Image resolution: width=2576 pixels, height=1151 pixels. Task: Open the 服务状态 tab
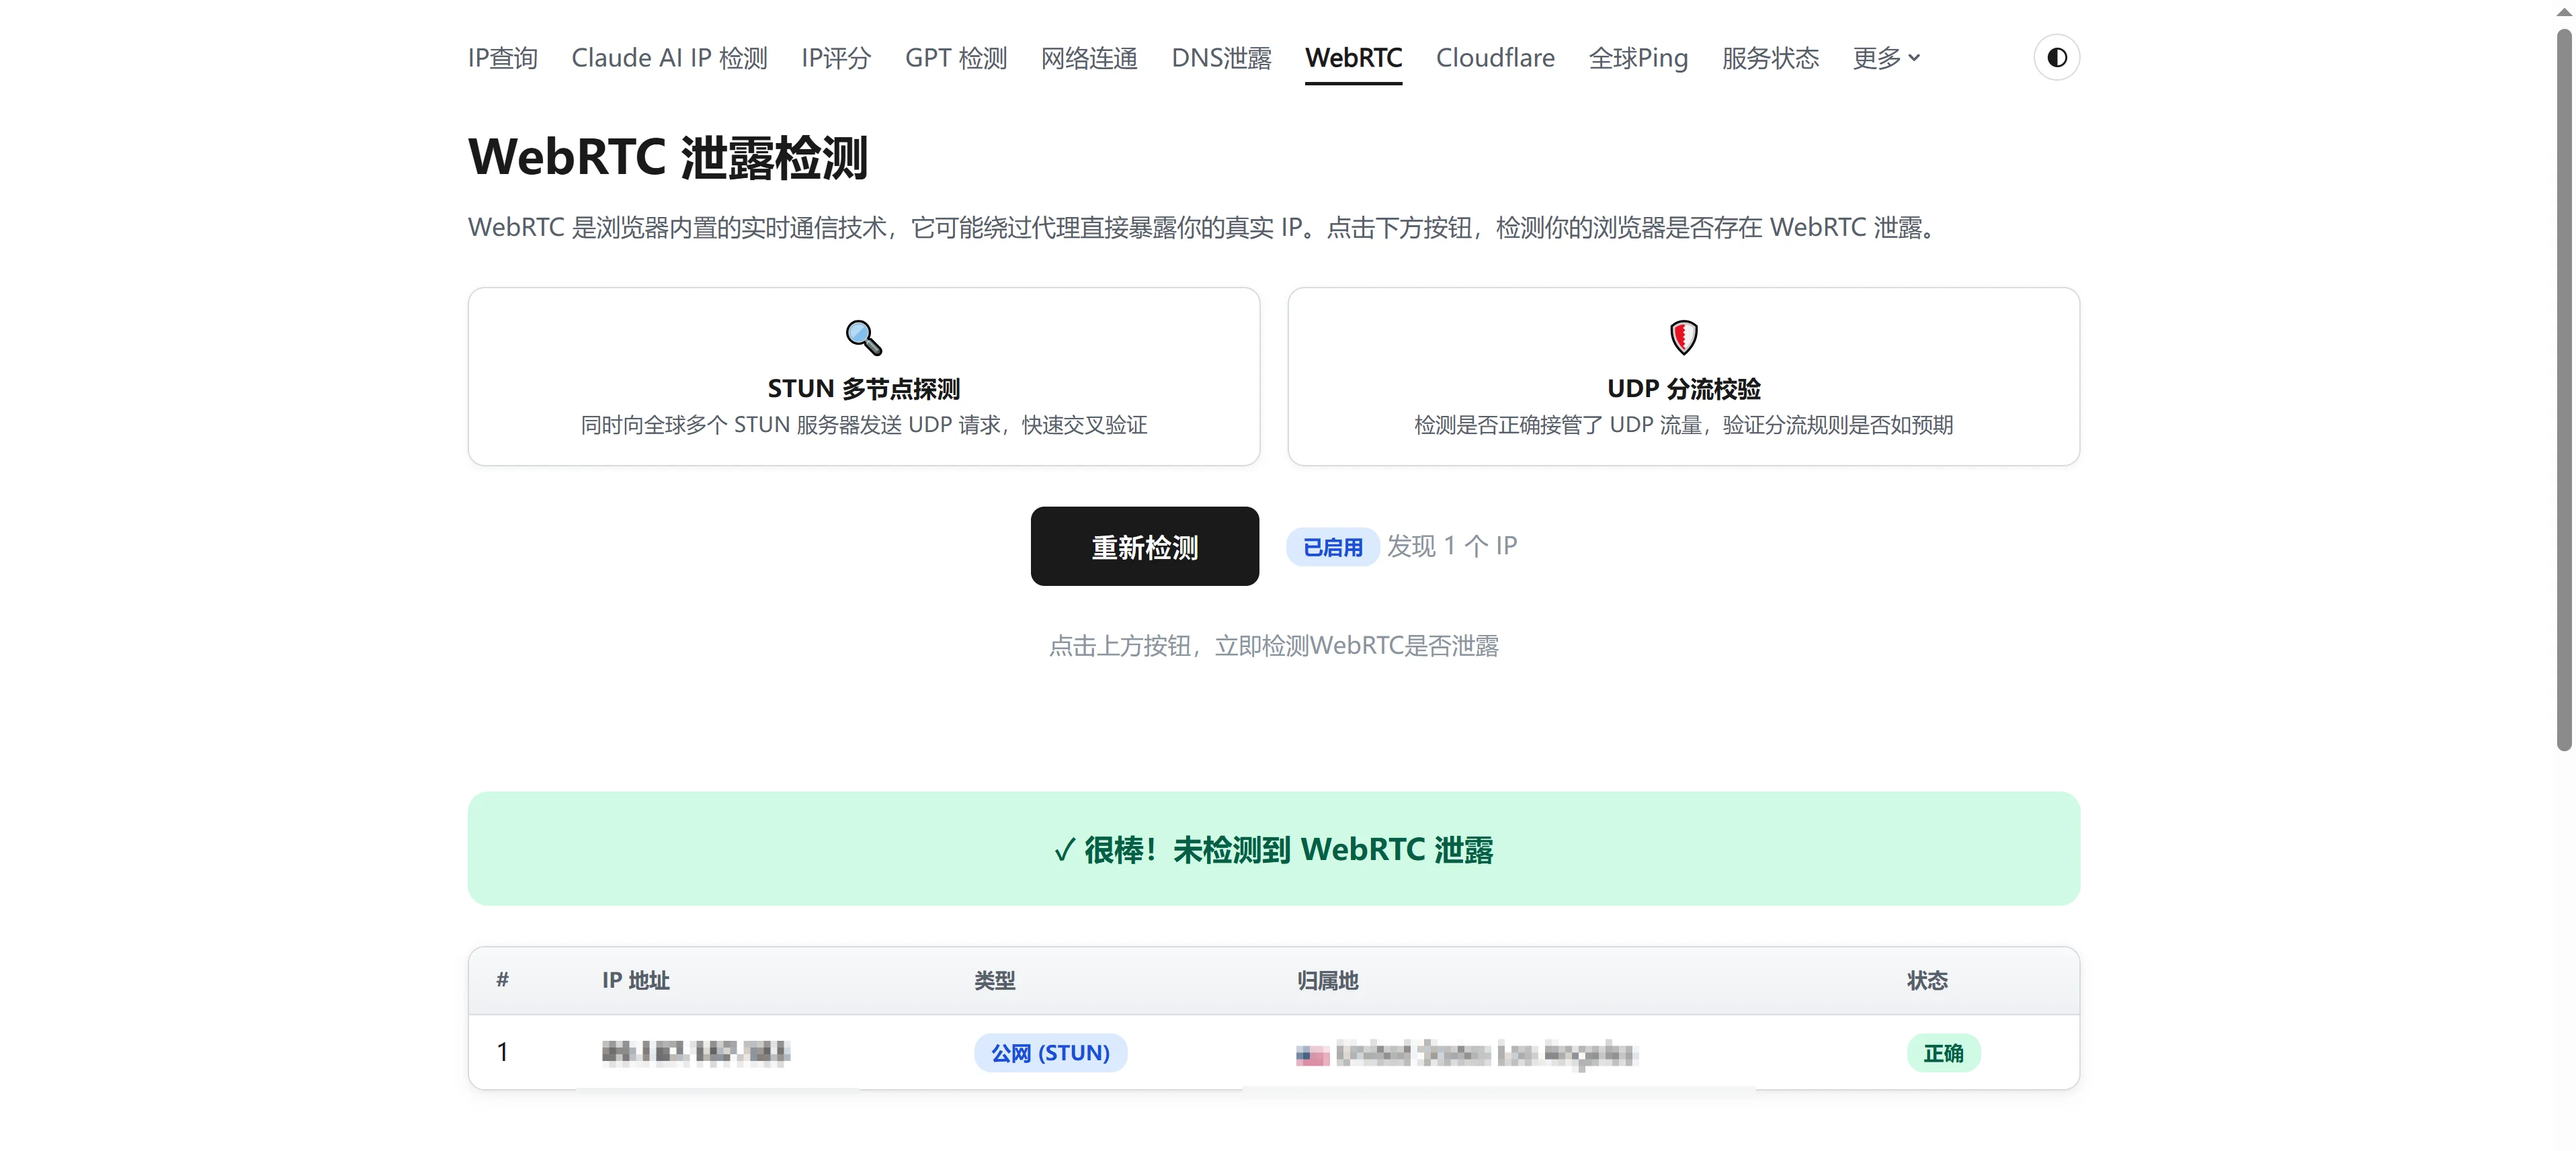[x=1770, y=58]
